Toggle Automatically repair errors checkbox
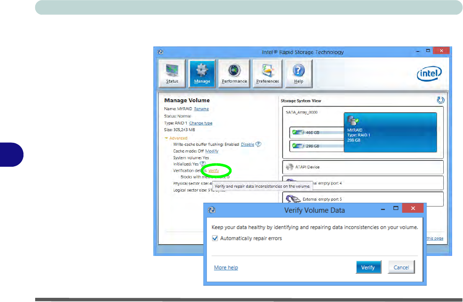463x302 pixels. click(x=215, y=238)
